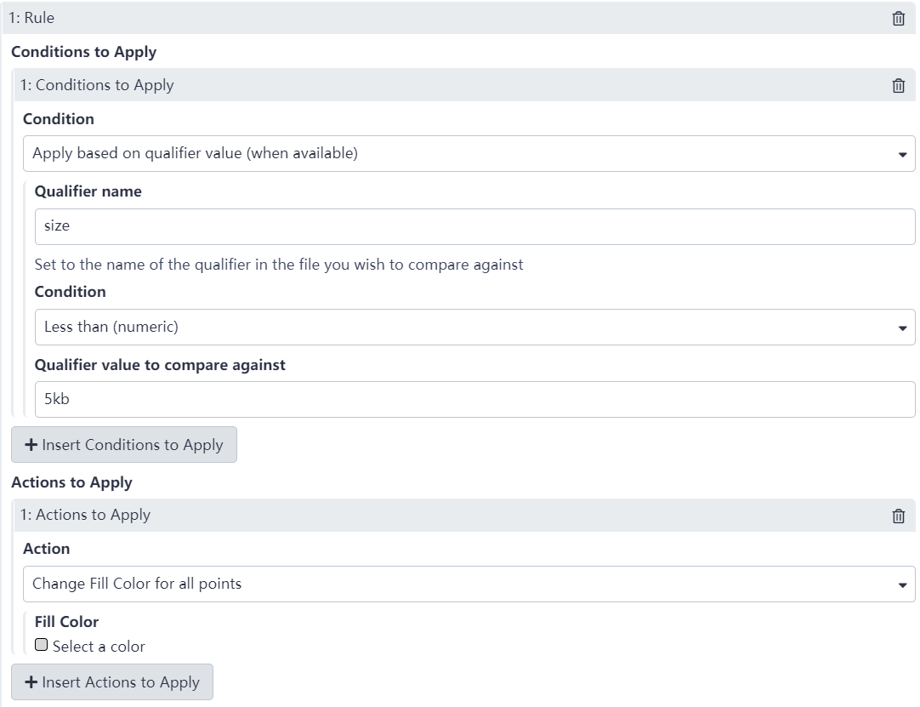
Task: Toggle the '1: Conditions to Apply' header
Action: (x=425, y=85)
